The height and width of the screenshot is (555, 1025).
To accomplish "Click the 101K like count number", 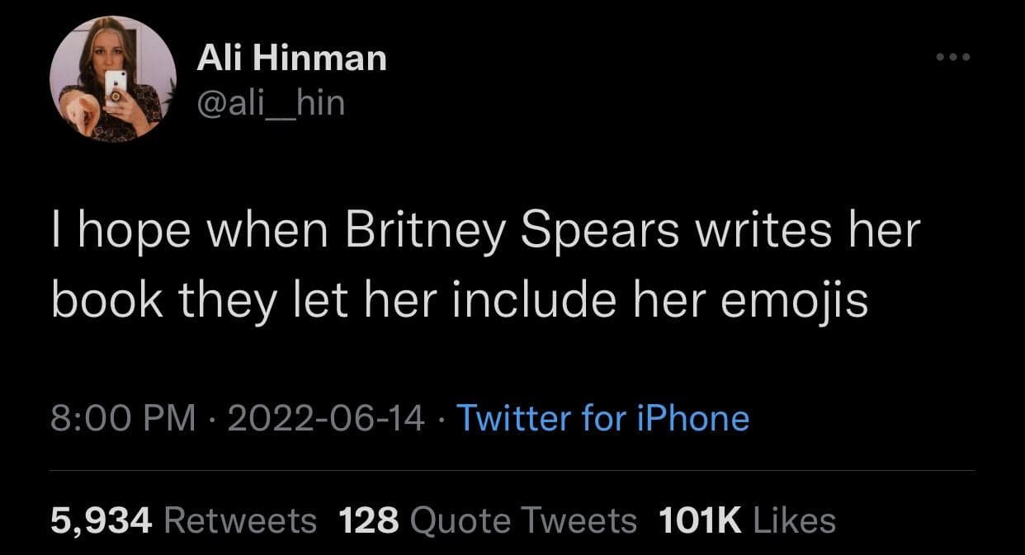I will [x=699, y=520].
